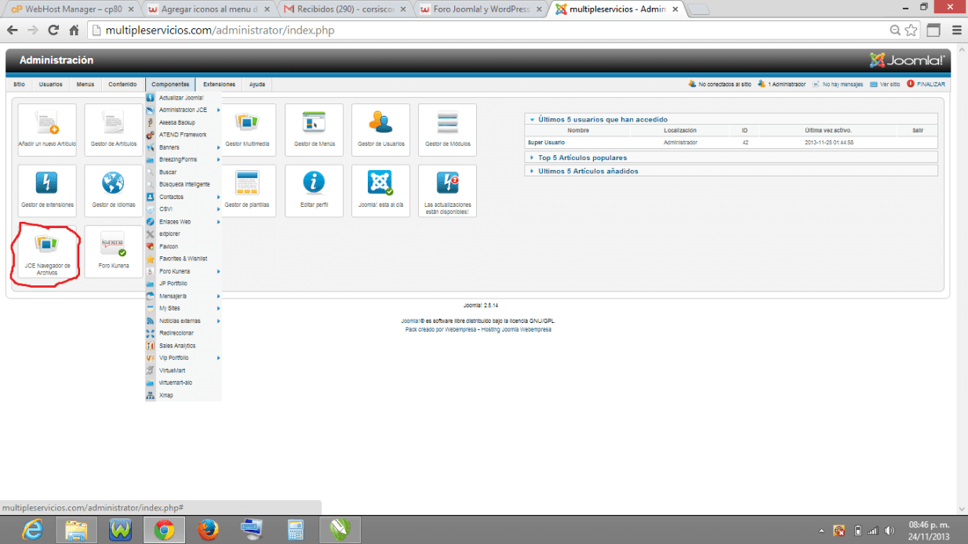Click Super Usuario link in table
Screen dimensions: 968x544
point(546,143)
